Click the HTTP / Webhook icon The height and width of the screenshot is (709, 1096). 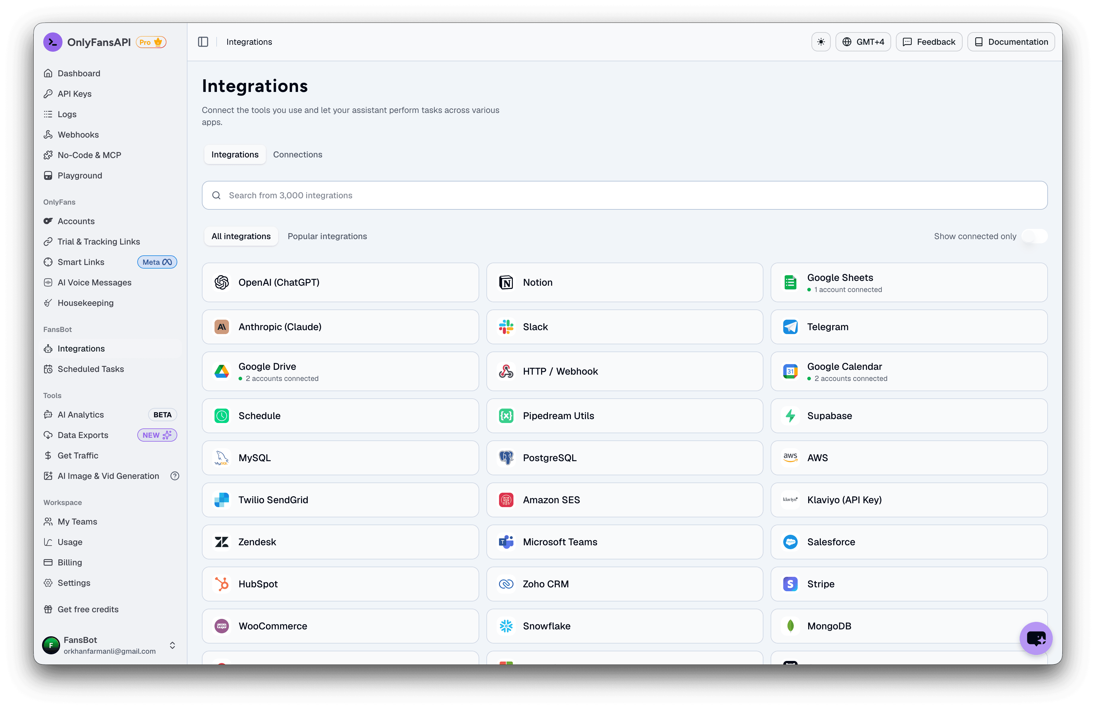[506, 371]
